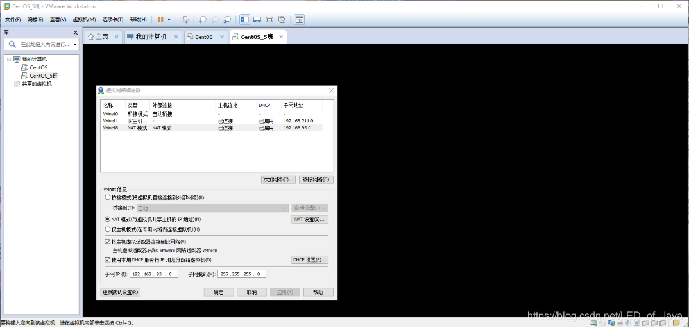Click the webcam status bar icon
The height and width of the screenshot is (328, 689).
coord(636,323)
